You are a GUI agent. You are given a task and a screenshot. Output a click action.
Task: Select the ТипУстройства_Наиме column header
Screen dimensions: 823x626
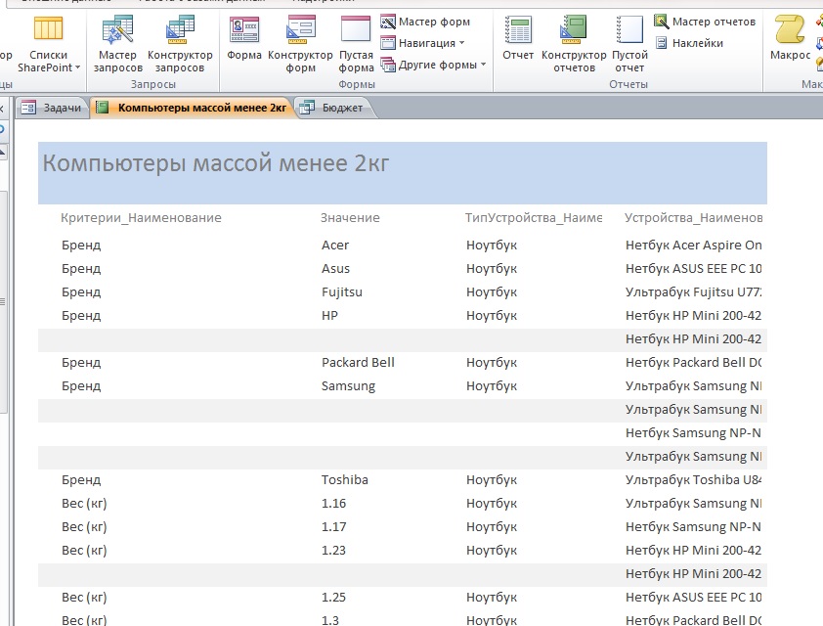534,217
